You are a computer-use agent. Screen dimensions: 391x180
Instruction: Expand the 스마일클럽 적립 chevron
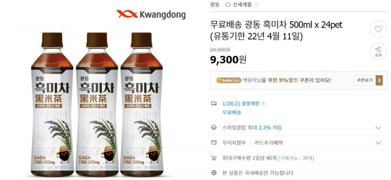pos(378,128)
